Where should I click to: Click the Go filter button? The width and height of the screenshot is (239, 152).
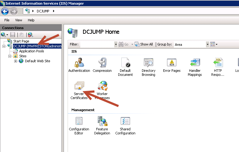[124, 44]
